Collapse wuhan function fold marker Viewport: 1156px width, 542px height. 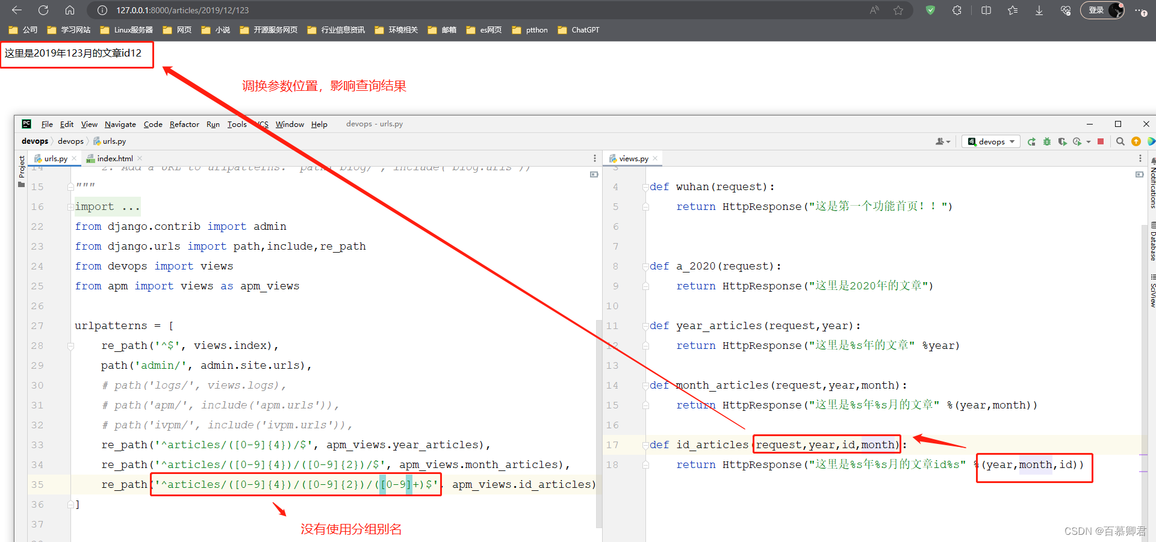pos(645,187)
